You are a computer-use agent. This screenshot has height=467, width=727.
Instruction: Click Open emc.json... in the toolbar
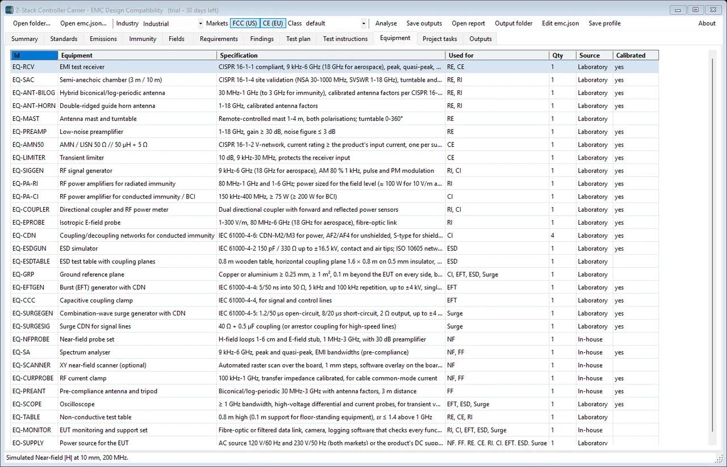click(x=83, y=23)
